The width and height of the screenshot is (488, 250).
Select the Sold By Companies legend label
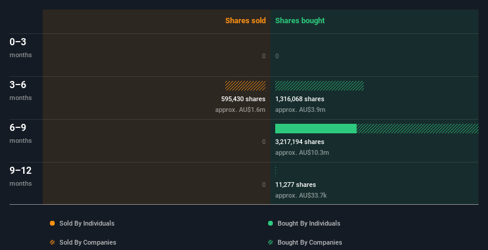tap(88, 242)
